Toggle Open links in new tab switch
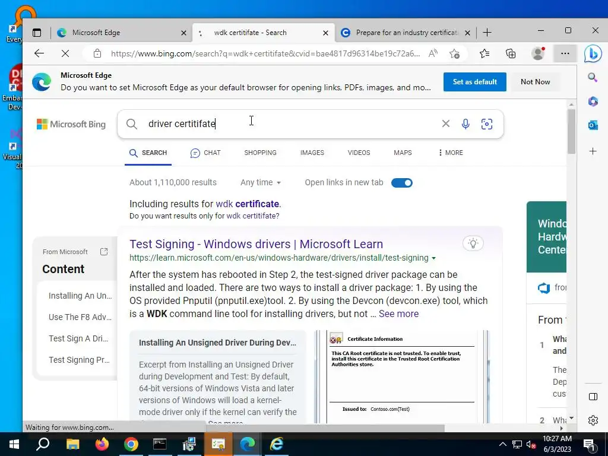 point(402,183)
